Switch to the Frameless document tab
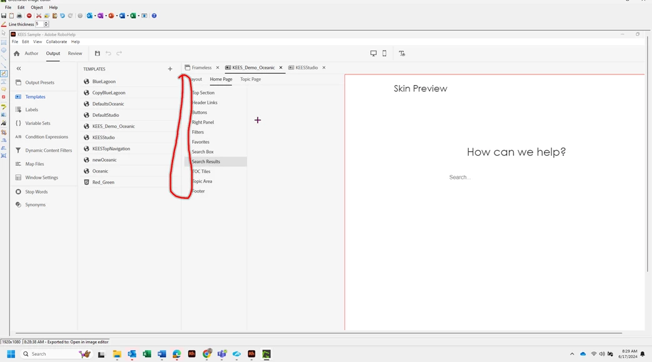652x362 pixels. tap(202, 68)
